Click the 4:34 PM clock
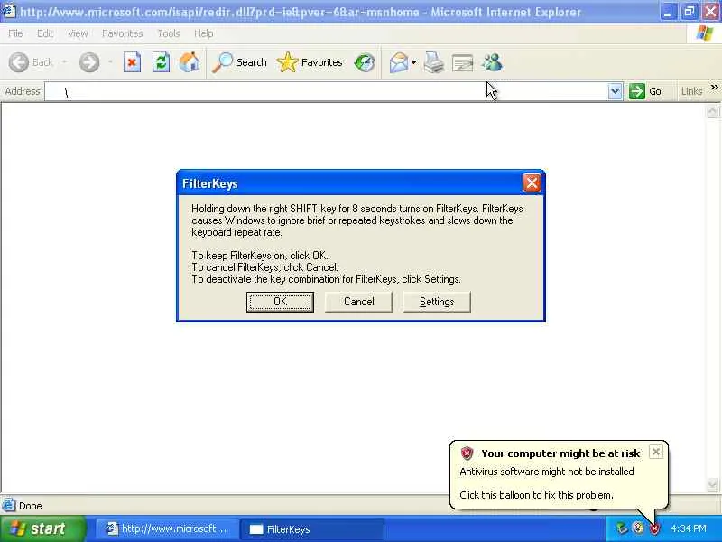This screenshot has width=722, height=542. click(689, 528)
